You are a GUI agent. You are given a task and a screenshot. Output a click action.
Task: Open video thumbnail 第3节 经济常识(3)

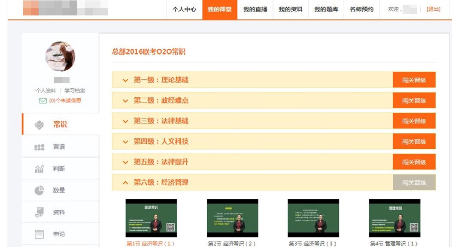point(313,218)
